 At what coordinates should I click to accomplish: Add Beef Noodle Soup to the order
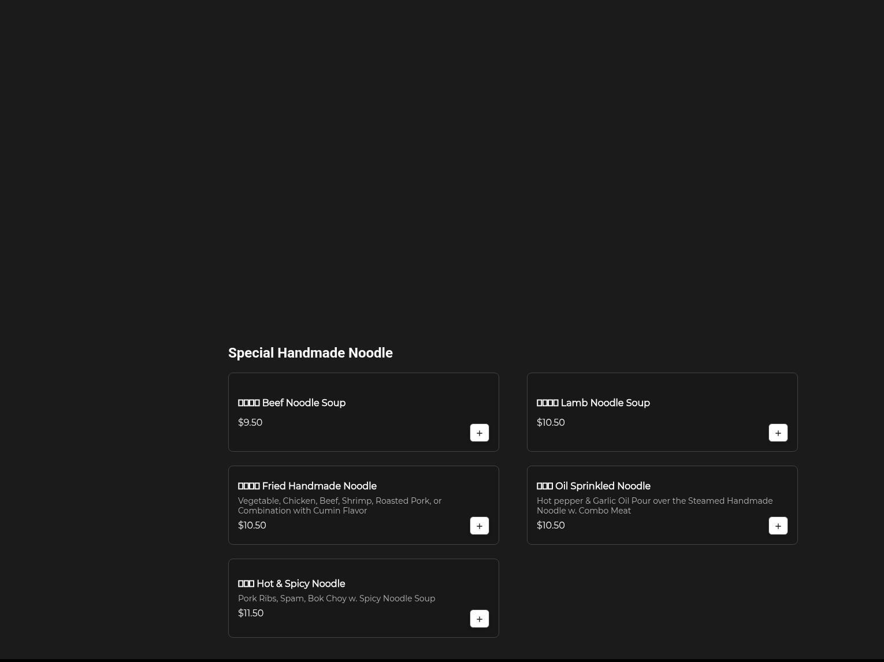coord(480,433)
